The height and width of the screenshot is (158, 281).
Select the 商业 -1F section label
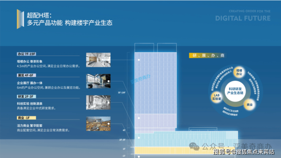click(x=27, y=119)
